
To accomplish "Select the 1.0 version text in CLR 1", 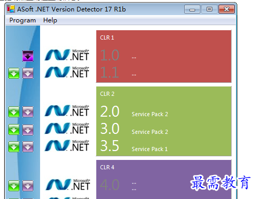I will [x=110, y=55].
